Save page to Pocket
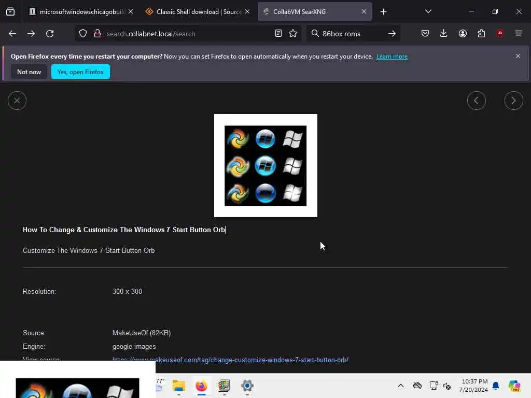This screenshot has height=398, width=531. coord(425,34)
